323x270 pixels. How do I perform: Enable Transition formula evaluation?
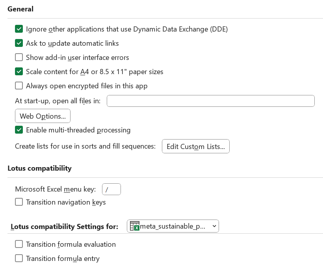tap(19, 244)
